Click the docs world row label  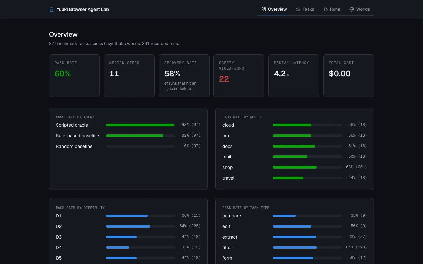click(227, 146)
